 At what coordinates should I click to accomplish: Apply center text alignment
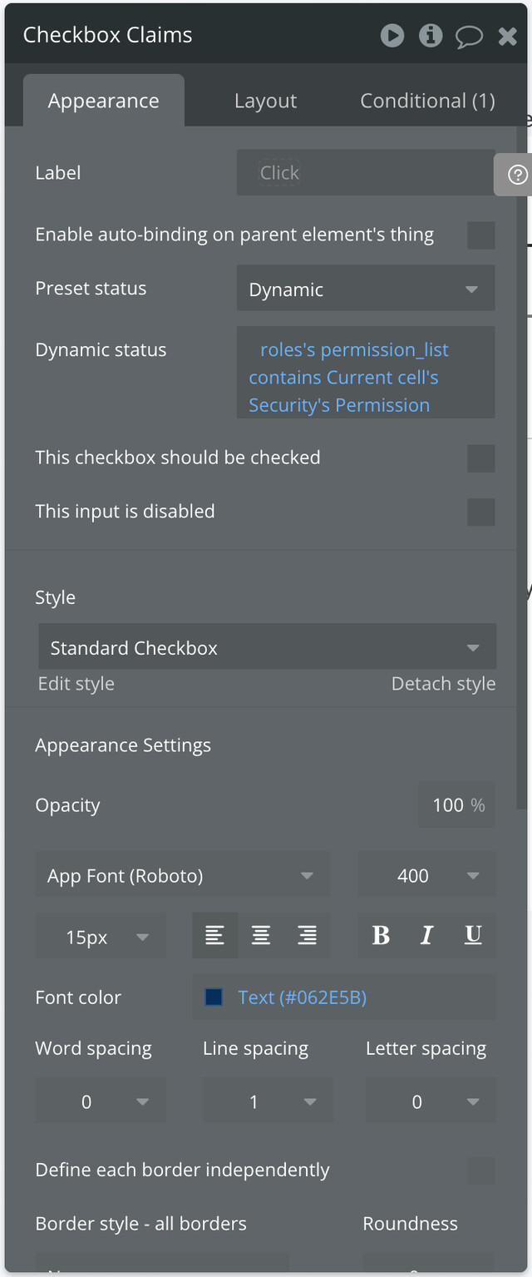[261, 936]
